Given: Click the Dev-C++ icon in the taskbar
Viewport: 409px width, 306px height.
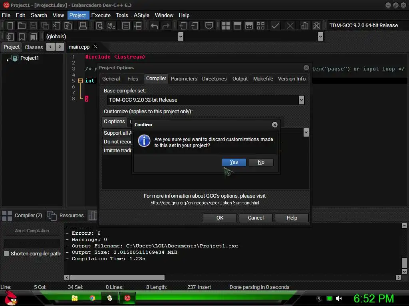Looking at the screenshot, I should point(127,298).
